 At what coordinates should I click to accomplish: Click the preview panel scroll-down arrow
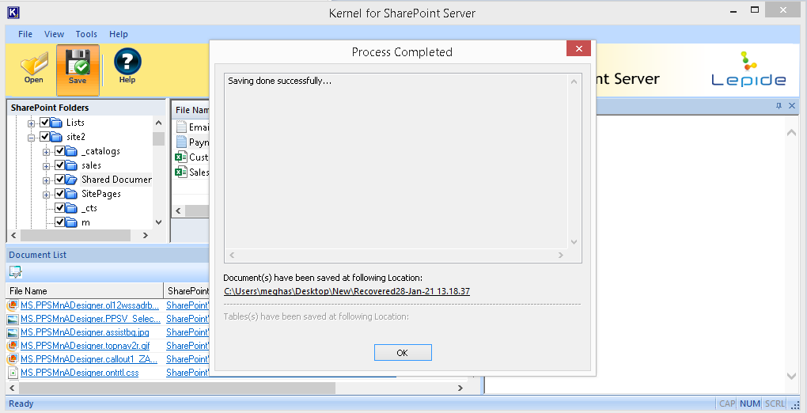click(x=791, y=376)
